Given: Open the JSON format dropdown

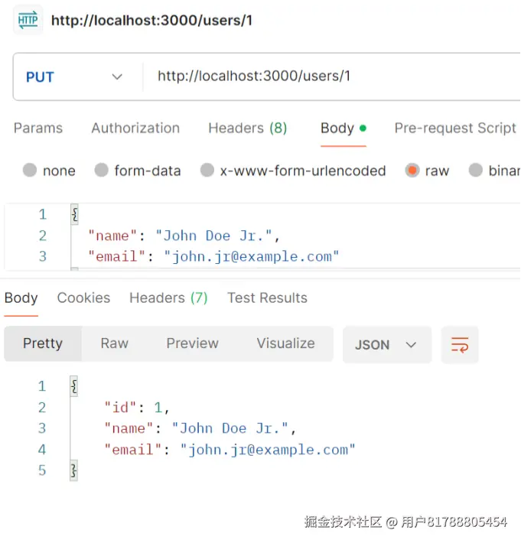Looking at the screenshot, I should tap(386, 345).
